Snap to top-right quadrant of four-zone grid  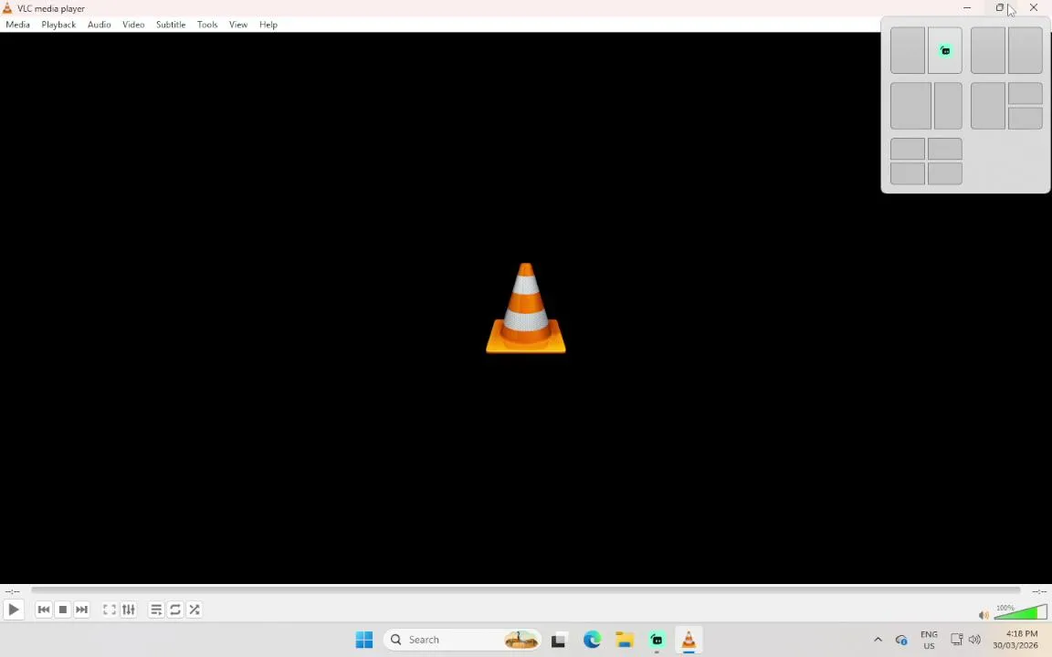944,149
